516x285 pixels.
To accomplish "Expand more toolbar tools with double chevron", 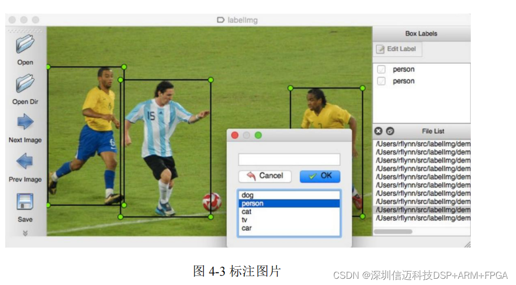I will 25,234.
